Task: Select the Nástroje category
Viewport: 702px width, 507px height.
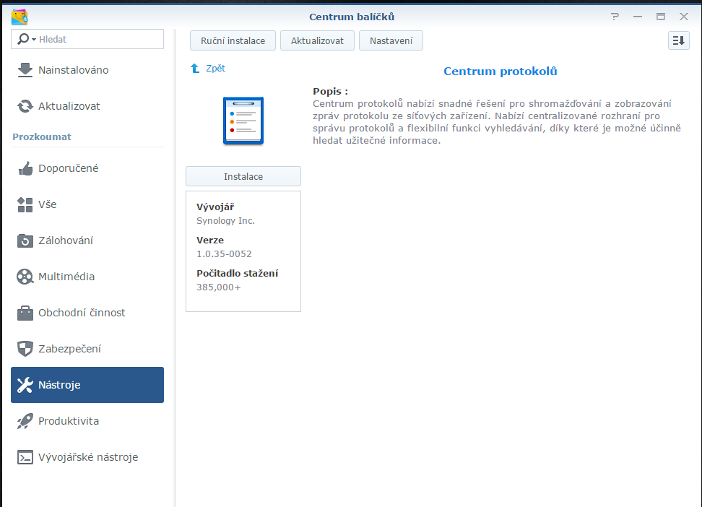Action: click(x=87, y=385)
